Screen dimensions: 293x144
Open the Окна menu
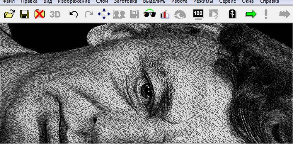pyautogui.click(x=248, y=1)
